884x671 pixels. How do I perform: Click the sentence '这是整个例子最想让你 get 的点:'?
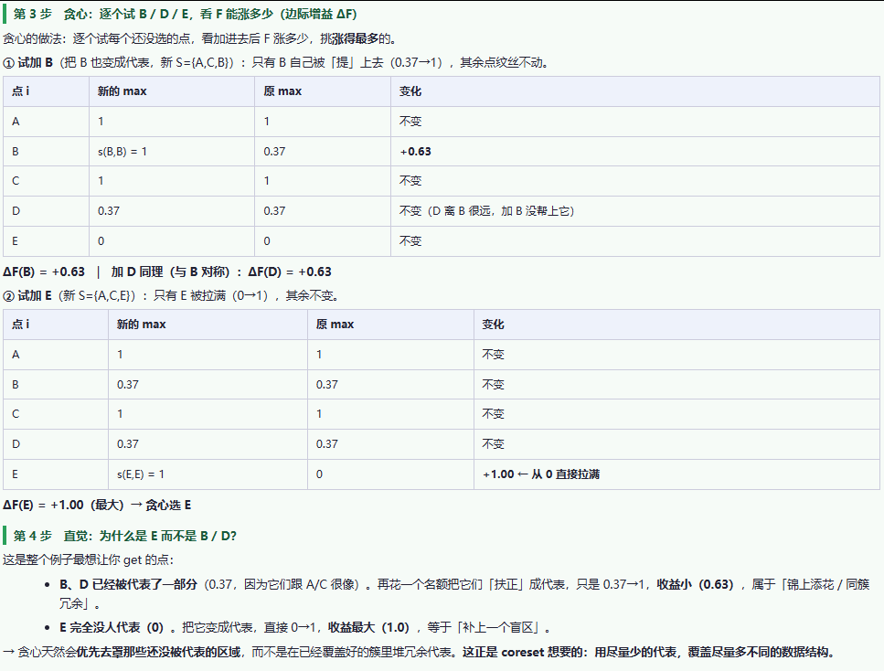88,559
